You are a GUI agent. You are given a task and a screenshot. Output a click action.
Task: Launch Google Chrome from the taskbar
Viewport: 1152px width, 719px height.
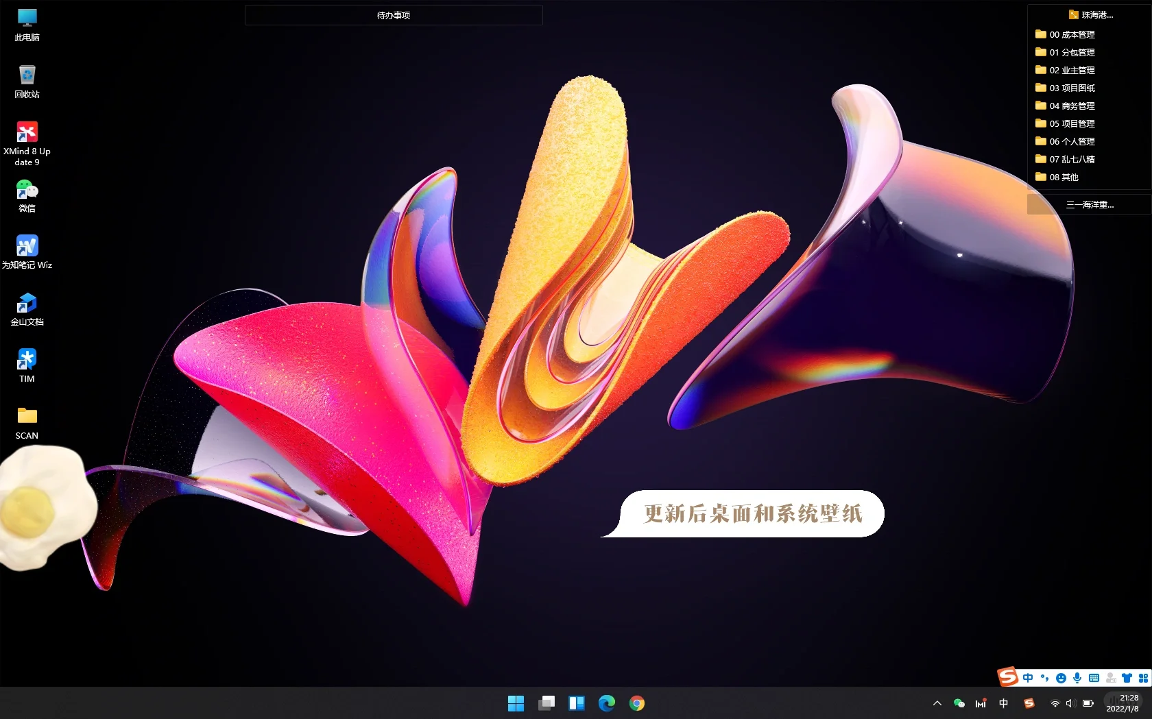[x=636, y=703]
